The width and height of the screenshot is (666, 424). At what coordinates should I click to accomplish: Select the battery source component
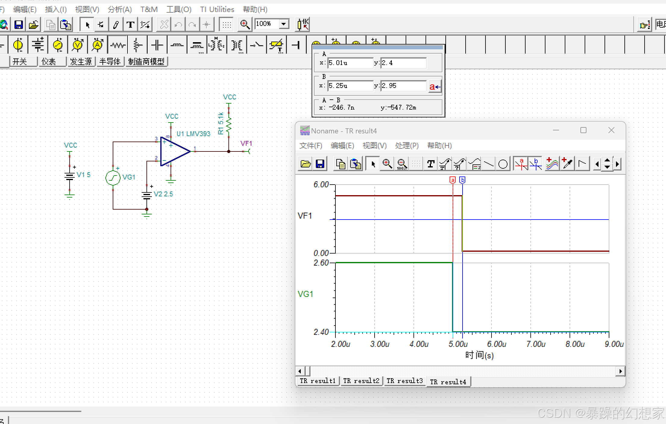pyautogui.click(x=38, y=45)
